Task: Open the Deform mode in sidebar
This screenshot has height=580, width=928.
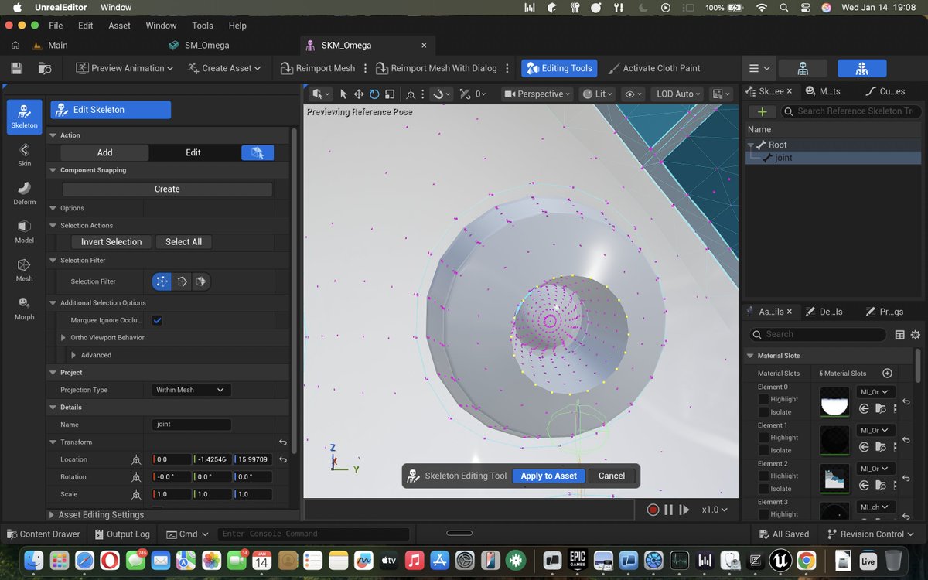Action: point(24,193)
